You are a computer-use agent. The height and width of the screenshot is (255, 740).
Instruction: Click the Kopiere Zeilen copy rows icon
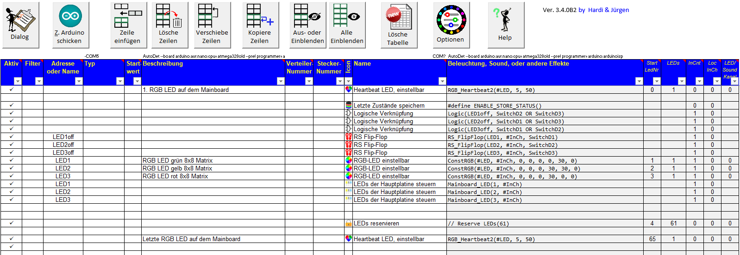point(260,25)
